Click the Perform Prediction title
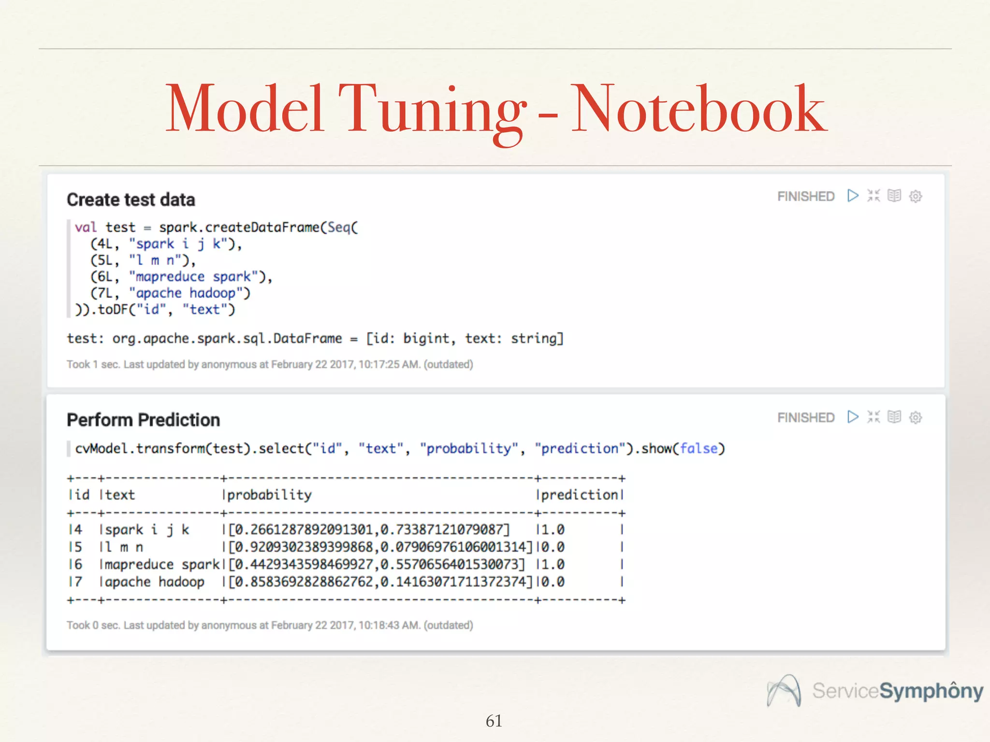 (x=143, y=420)
